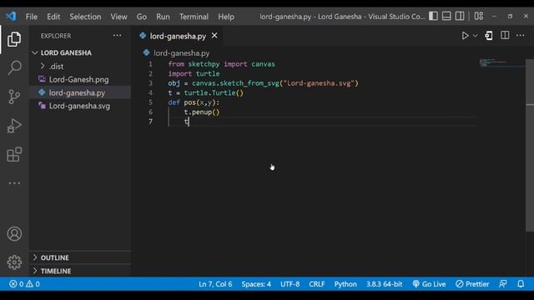Open run options dropdown arrow
Screen dimensions: 534x300
[475, 36]
